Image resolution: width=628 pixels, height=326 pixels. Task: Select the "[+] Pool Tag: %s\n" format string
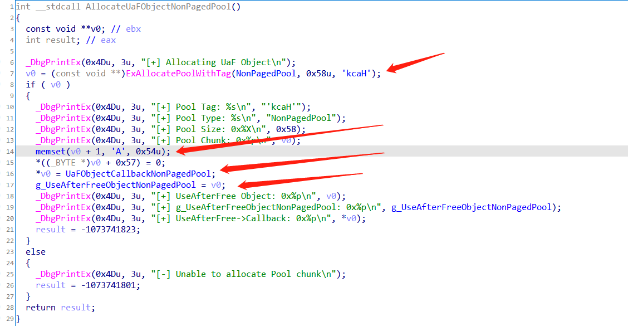tap(203, 107)
